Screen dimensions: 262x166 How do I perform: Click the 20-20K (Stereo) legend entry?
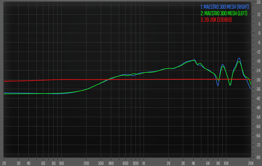pos(216,20)
